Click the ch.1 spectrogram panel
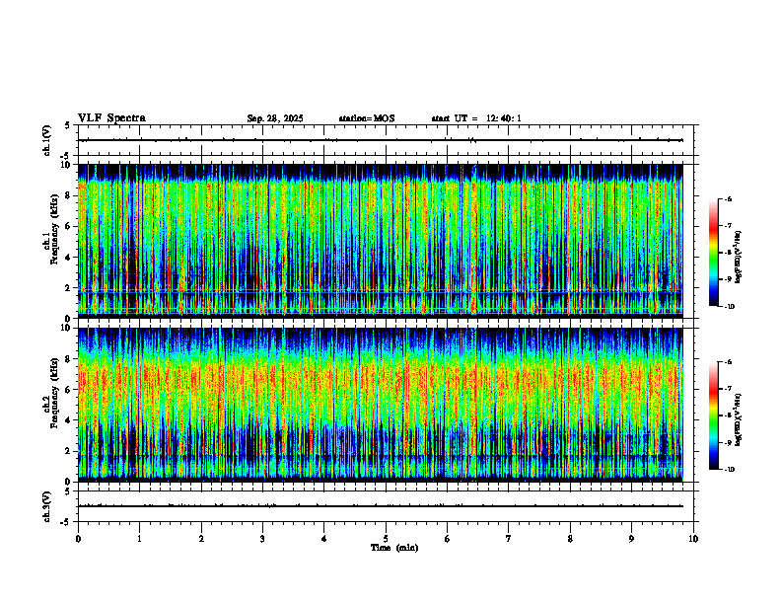 click(380, 241)
